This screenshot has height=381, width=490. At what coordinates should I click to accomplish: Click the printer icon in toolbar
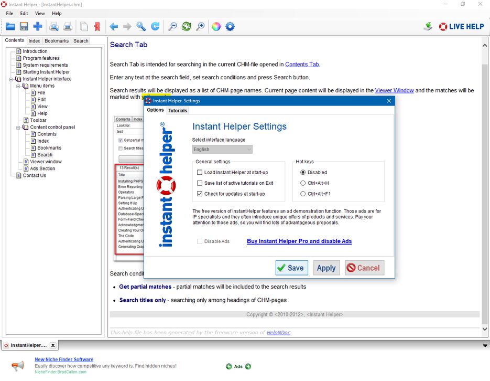[68, 26]
